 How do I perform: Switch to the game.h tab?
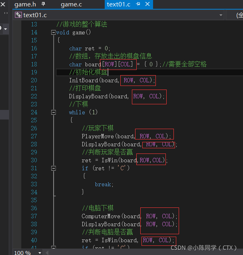click(25, 4)
